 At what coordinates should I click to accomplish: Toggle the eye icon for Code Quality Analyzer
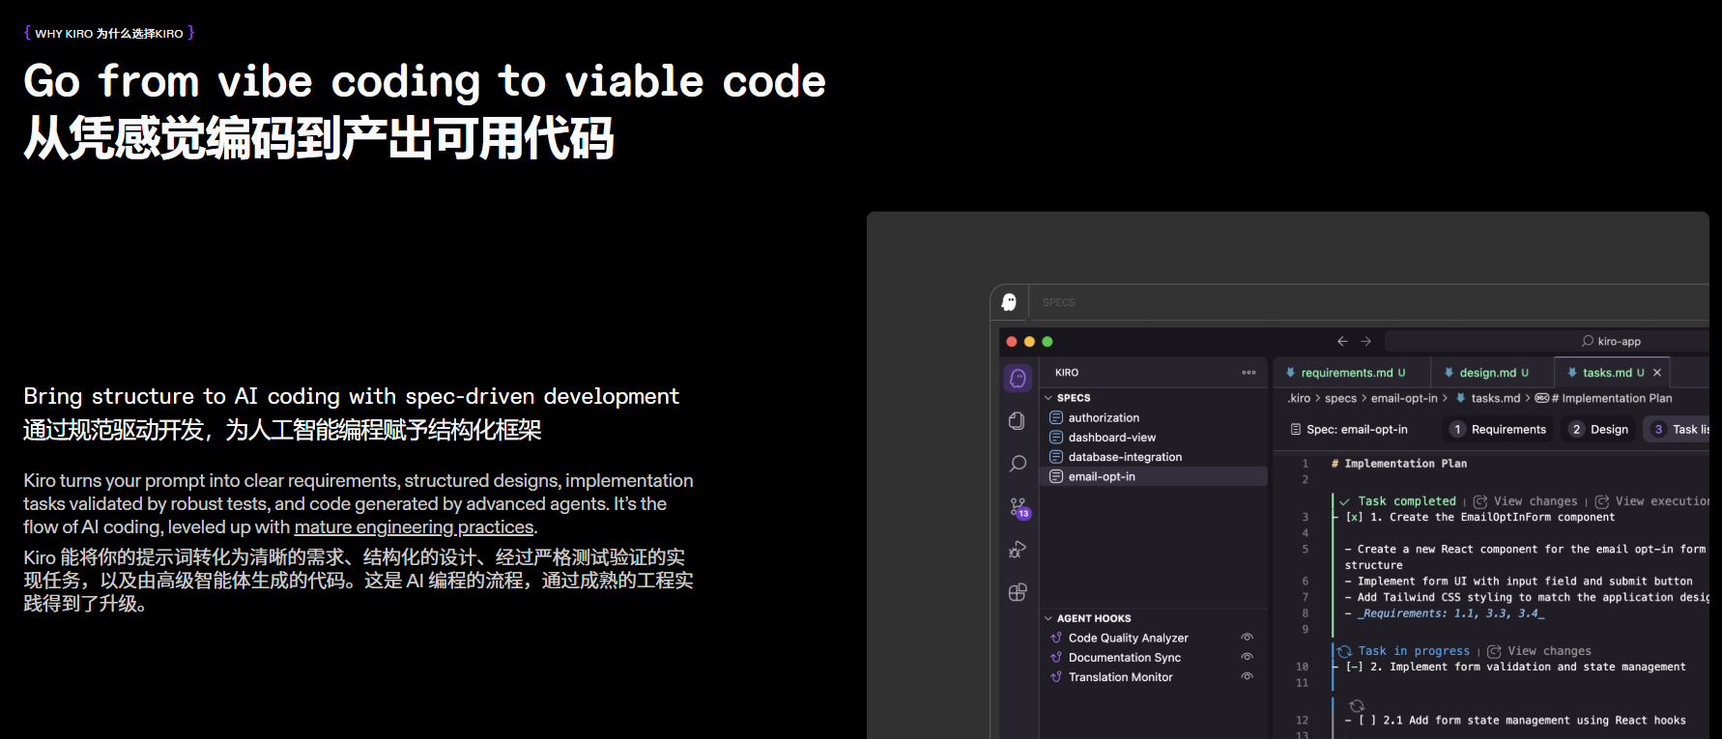tap(1247, 638)
